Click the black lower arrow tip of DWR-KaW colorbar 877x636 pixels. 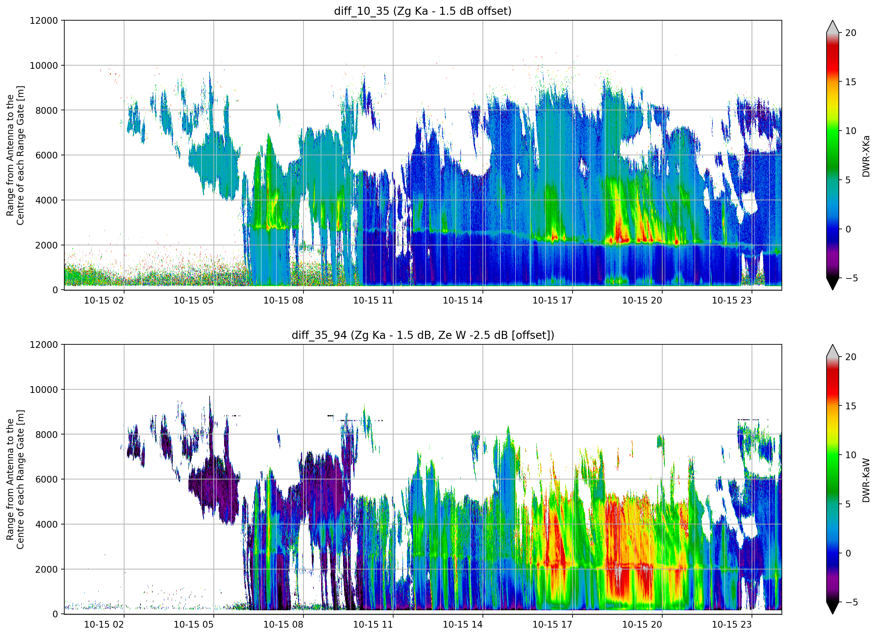pyautogui.click(x=833, y=608)
